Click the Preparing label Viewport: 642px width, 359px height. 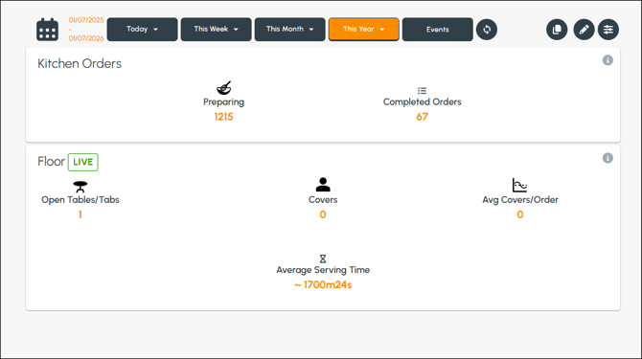click(x=223, y=102)
